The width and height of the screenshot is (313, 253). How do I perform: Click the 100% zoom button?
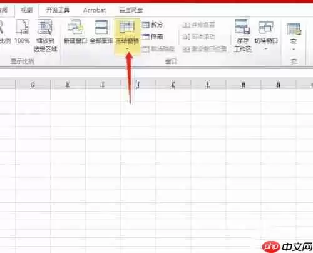coord(22,32)
